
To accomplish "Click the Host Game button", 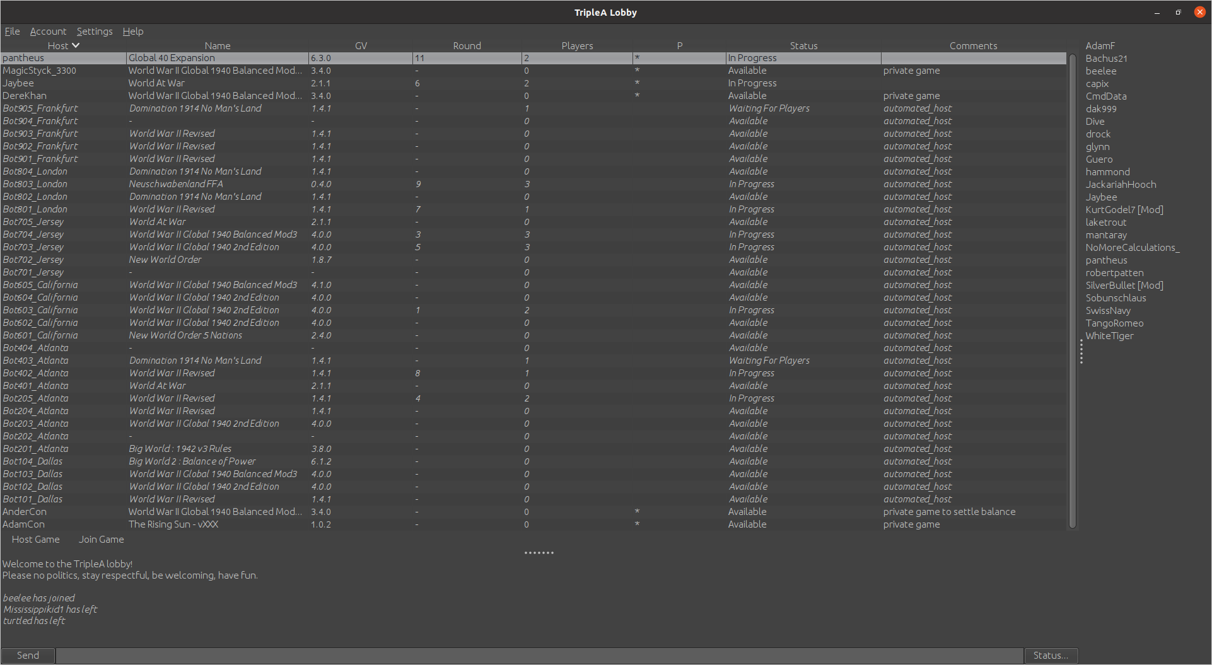I will pos(36,540).
